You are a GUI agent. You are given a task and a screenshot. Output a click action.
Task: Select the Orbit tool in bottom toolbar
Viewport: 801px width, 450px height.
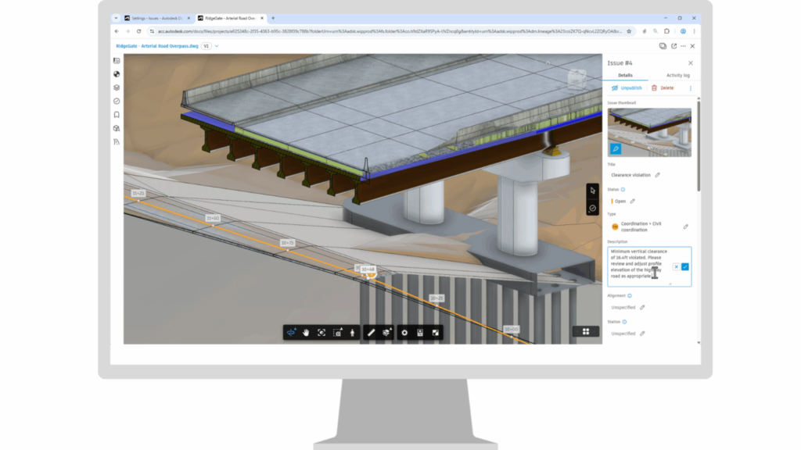click(x=291, y=332)
